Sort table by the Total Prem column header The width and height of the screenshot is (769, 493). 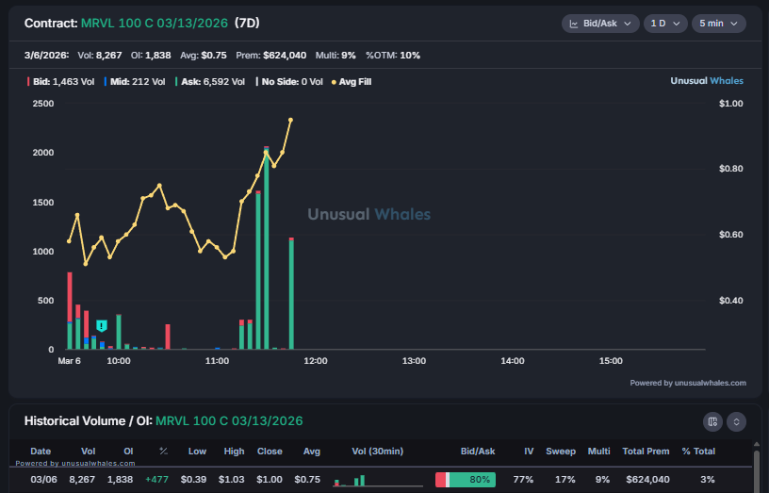[646, 452]
